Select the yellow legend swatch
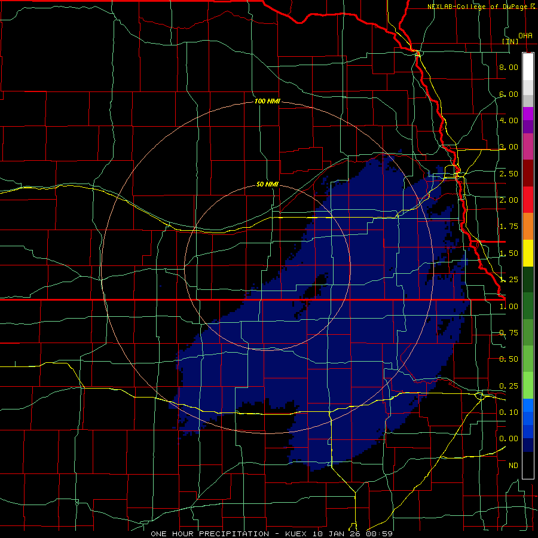The image size is (538, 538). 528,253
